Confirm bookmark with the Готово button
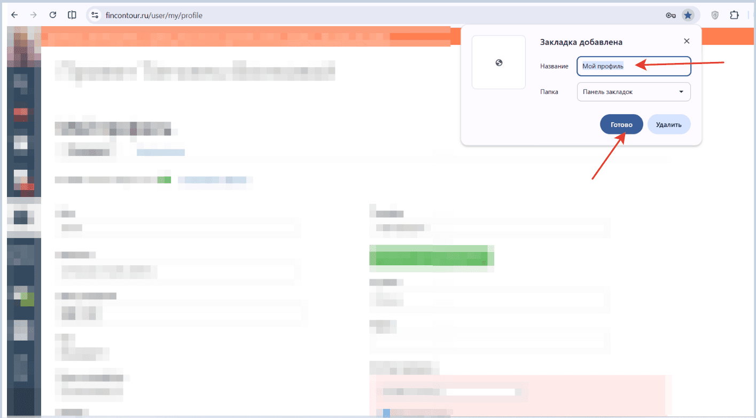The height and width of the screenshot is (418, 756). point(621,124)
